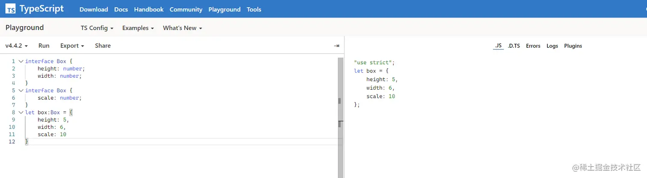
Task: Open the Docs page
Action: tap(121, 9)
